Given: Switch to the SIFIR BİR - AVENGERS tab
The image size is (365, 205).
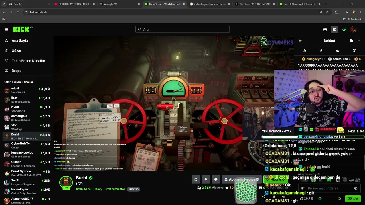Looking at the screenshot, I should (x=74, y=4).
